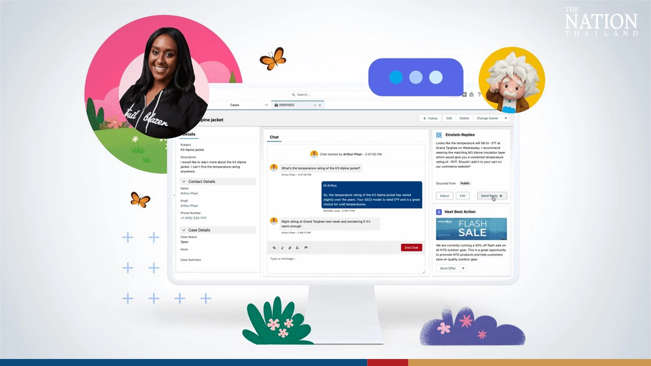651x366 pixels.
Task: Open the Details tab of the case
Action: [188, 134]
